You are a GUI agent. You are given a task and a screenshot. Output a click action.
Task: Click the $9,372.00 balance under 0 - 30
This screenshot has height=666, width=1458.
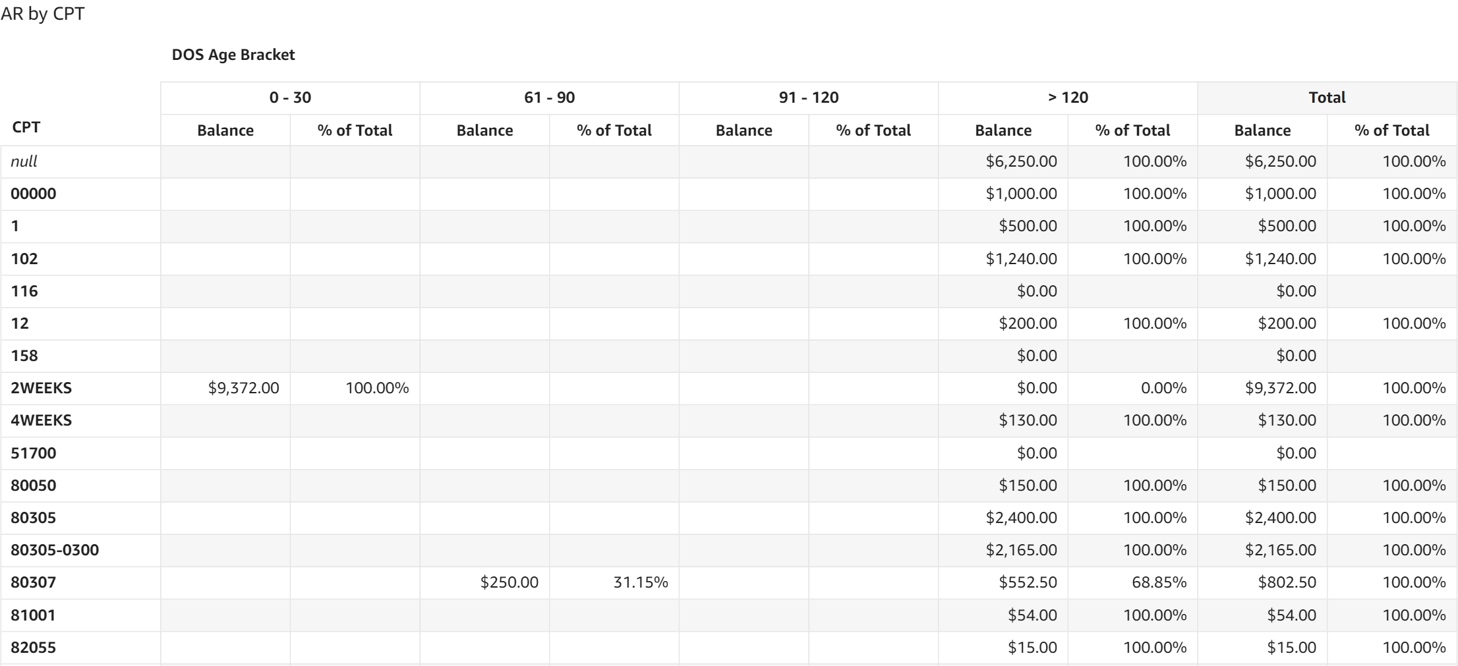[x=243, y=388]
